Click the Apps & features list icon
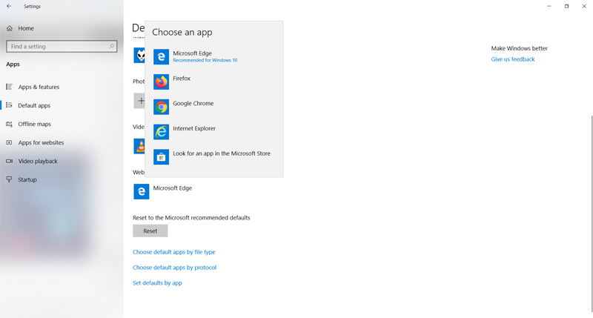The image size is (593, 318). [x=10, y=87]
